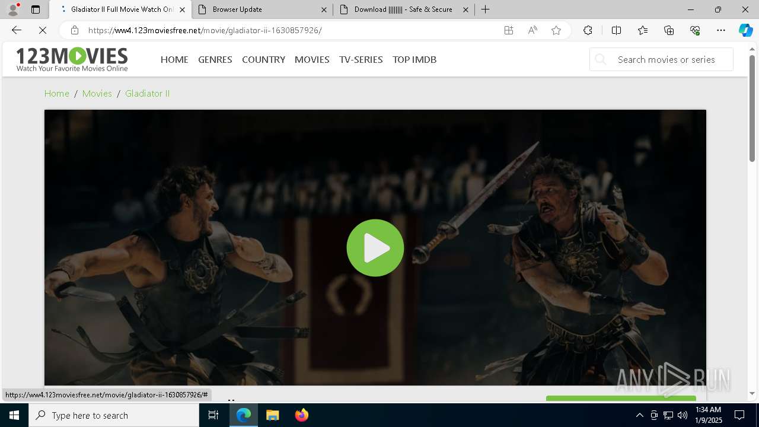Open Collections icon

(x=669, y=30)
